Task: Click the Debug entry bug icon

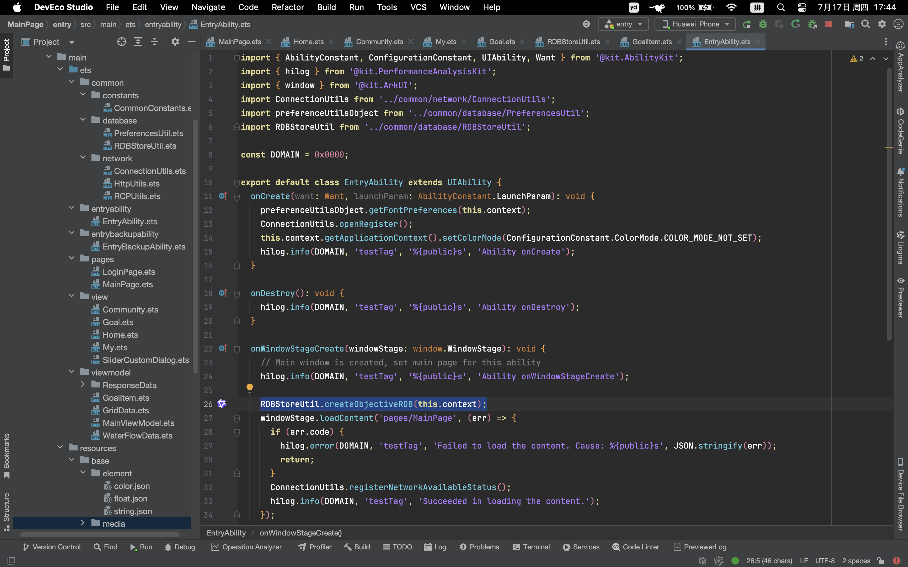Action: click(763, 24)
